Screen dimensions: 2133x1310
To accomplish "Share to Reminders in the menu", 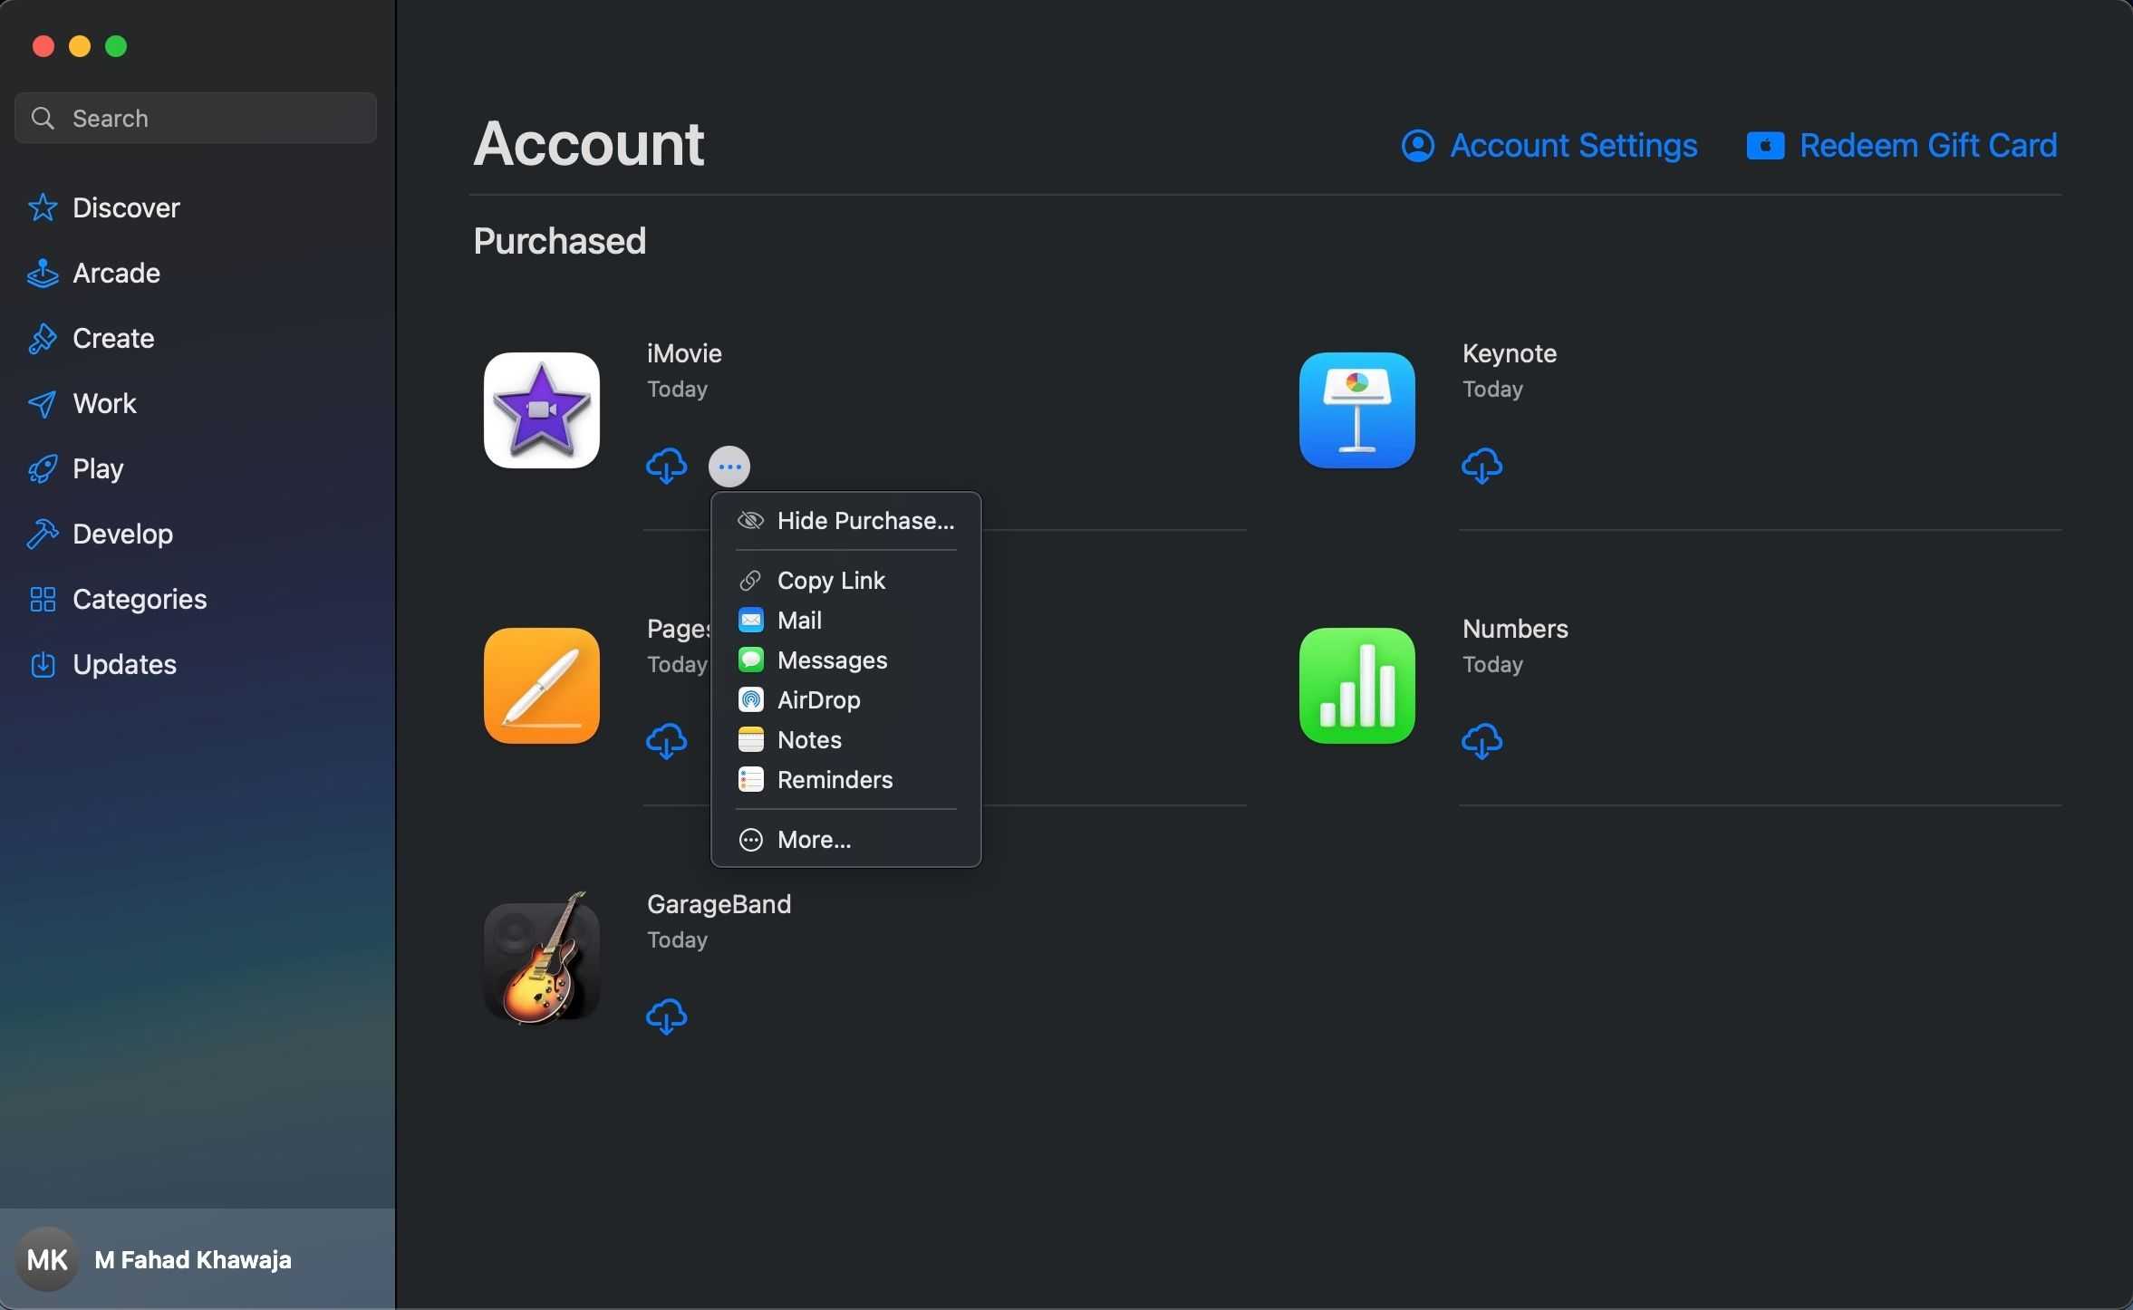I will pyautogui.click(x=846, y=780).
